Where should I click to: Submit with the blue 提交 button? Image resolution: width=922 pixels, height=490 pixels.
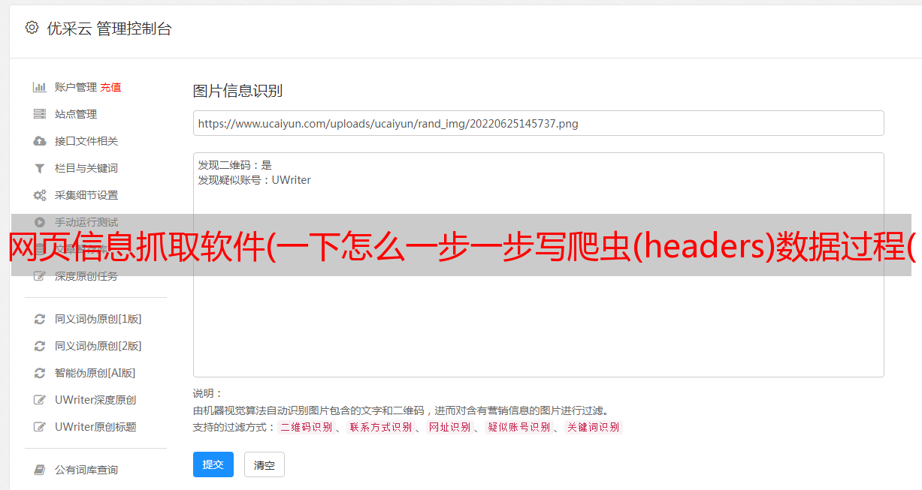coord(213,464)
